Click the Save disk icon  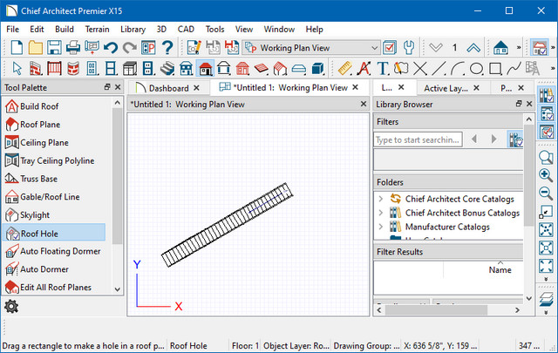pos(53,47)
